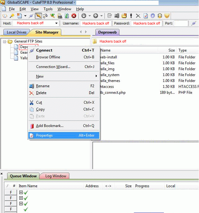The width and height of the screenshot is (199, 213).
Task: Switch to the Log Window tab
Action: pyautogui.click(x=56, y=176)
